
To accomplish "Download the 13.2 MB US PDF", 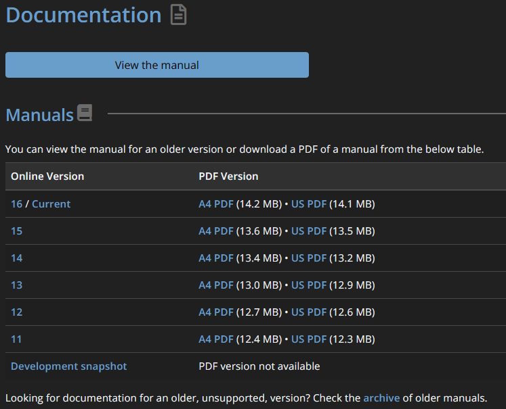I will point(309,258).
